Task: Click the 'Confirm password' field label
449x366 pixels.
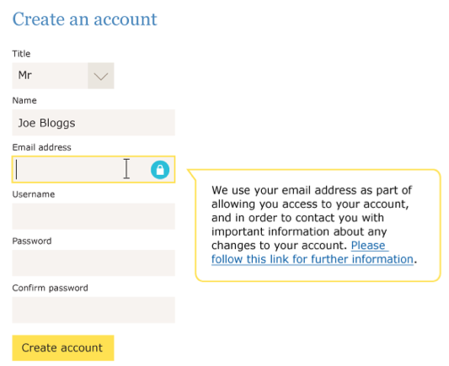Action: 50,288
